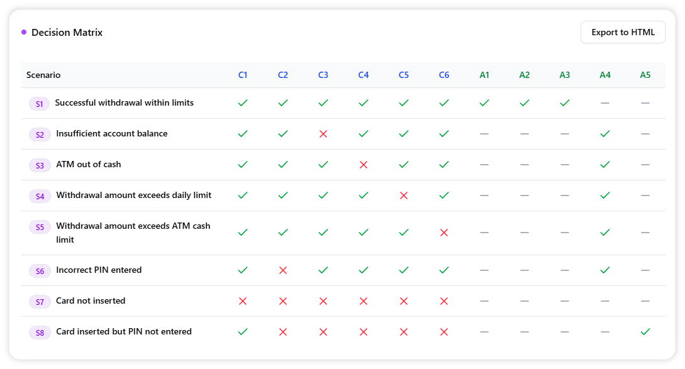Viewport: 685px width, 369px height.
Task: Click the Export to HTML button
Action: (623, 33)
